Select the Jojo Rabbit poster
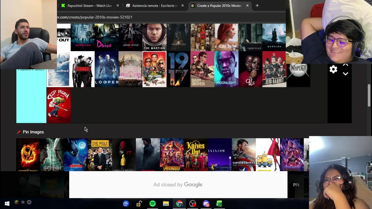Image resolution: width=372 pixels, height=209 pixels. coord(274,69)
